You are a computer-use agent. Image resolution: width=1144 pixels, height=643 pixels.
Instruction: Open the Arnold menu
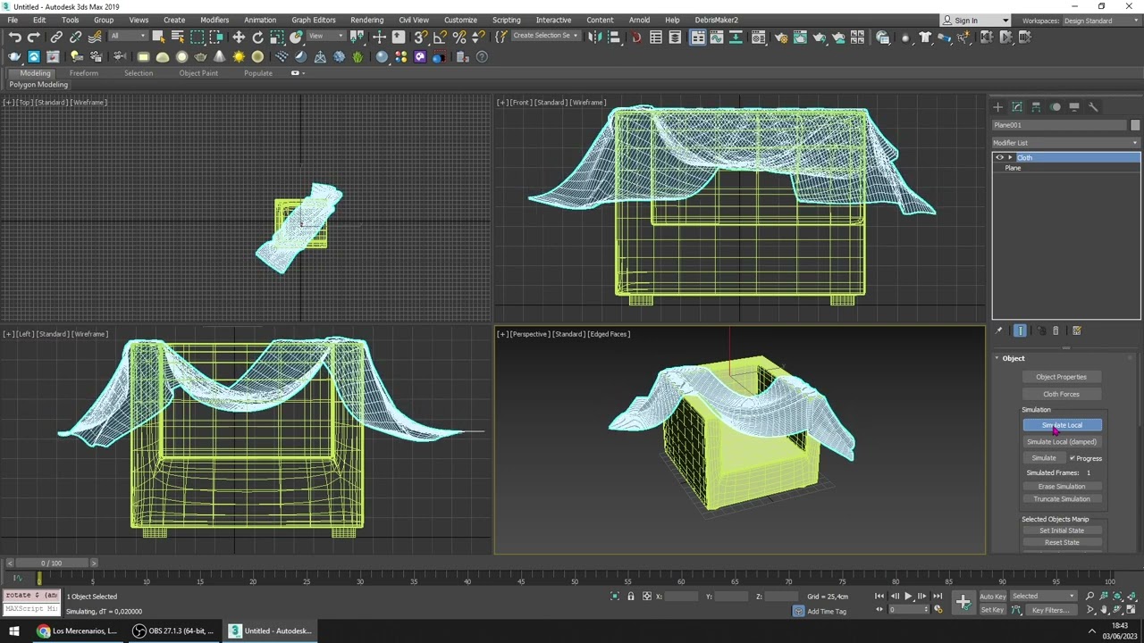tap(639, 20)
